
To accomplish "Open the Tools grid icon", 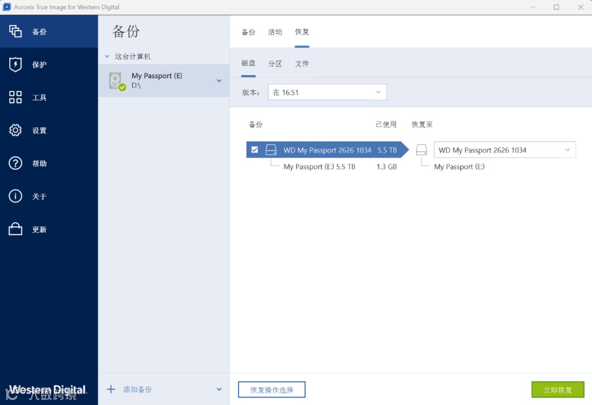I will pyautogui.click(x=15, y=97).
